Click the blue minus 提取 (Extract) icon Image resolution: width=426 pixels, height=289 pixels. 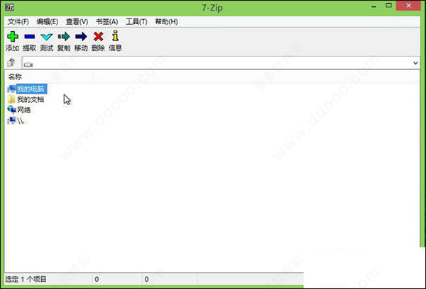29,37
